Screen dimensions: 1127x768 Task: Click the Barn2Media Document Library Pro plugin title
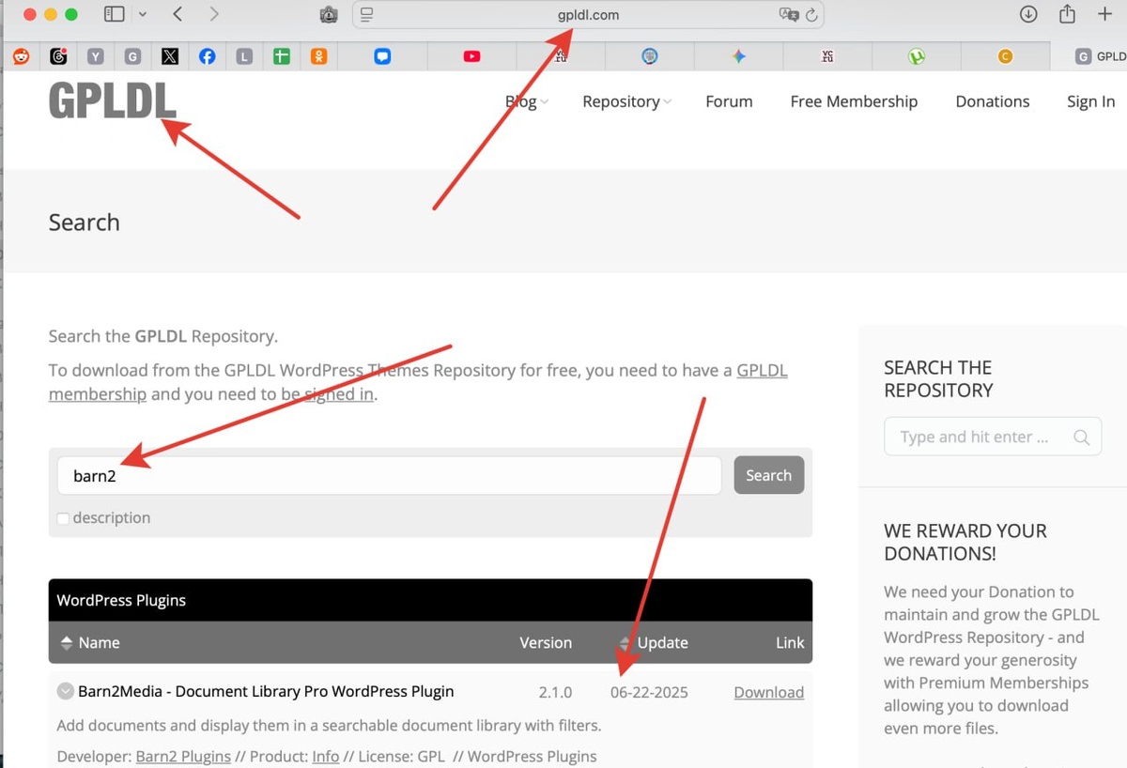click(266, 692)
